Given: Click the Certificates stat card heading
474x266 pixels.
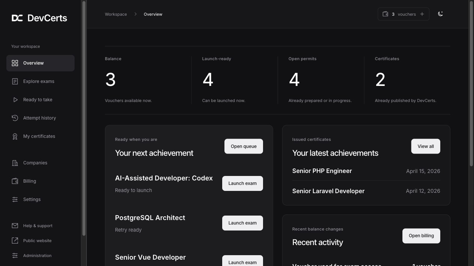Looking at the screenshot, I should click(387, 59).
